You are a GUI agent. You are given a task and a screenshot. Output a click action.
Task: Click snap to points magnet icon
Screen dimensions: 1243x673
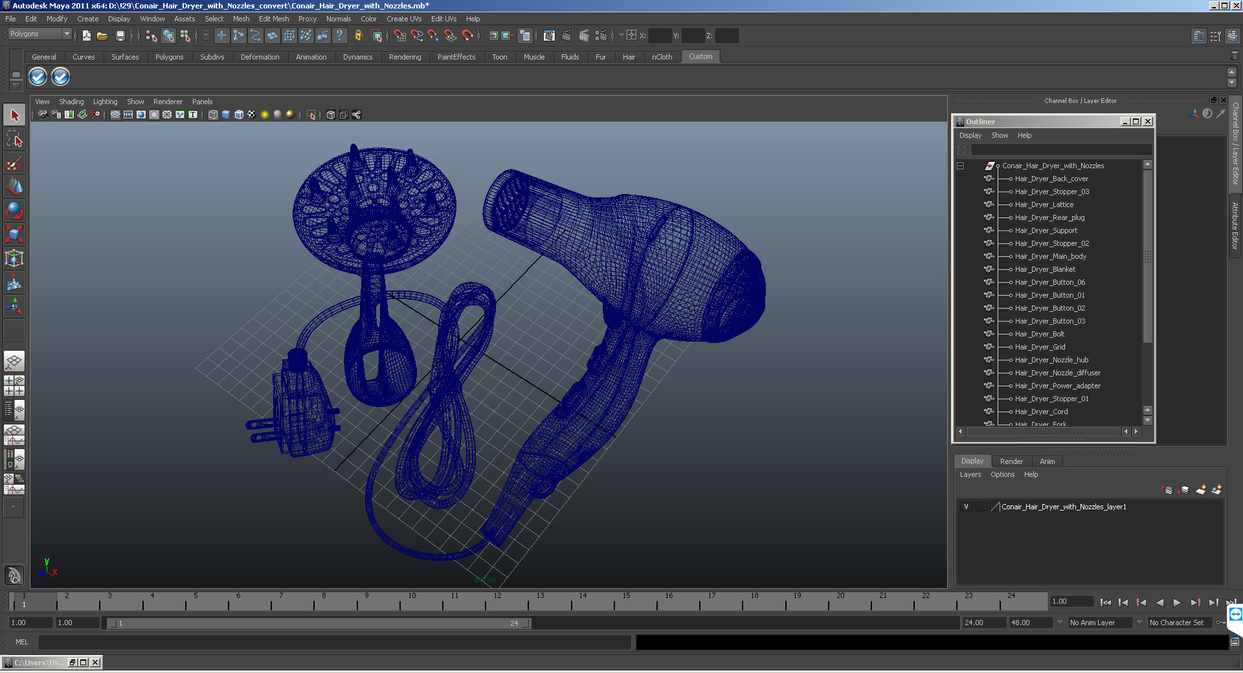click(x=433, y=36)
